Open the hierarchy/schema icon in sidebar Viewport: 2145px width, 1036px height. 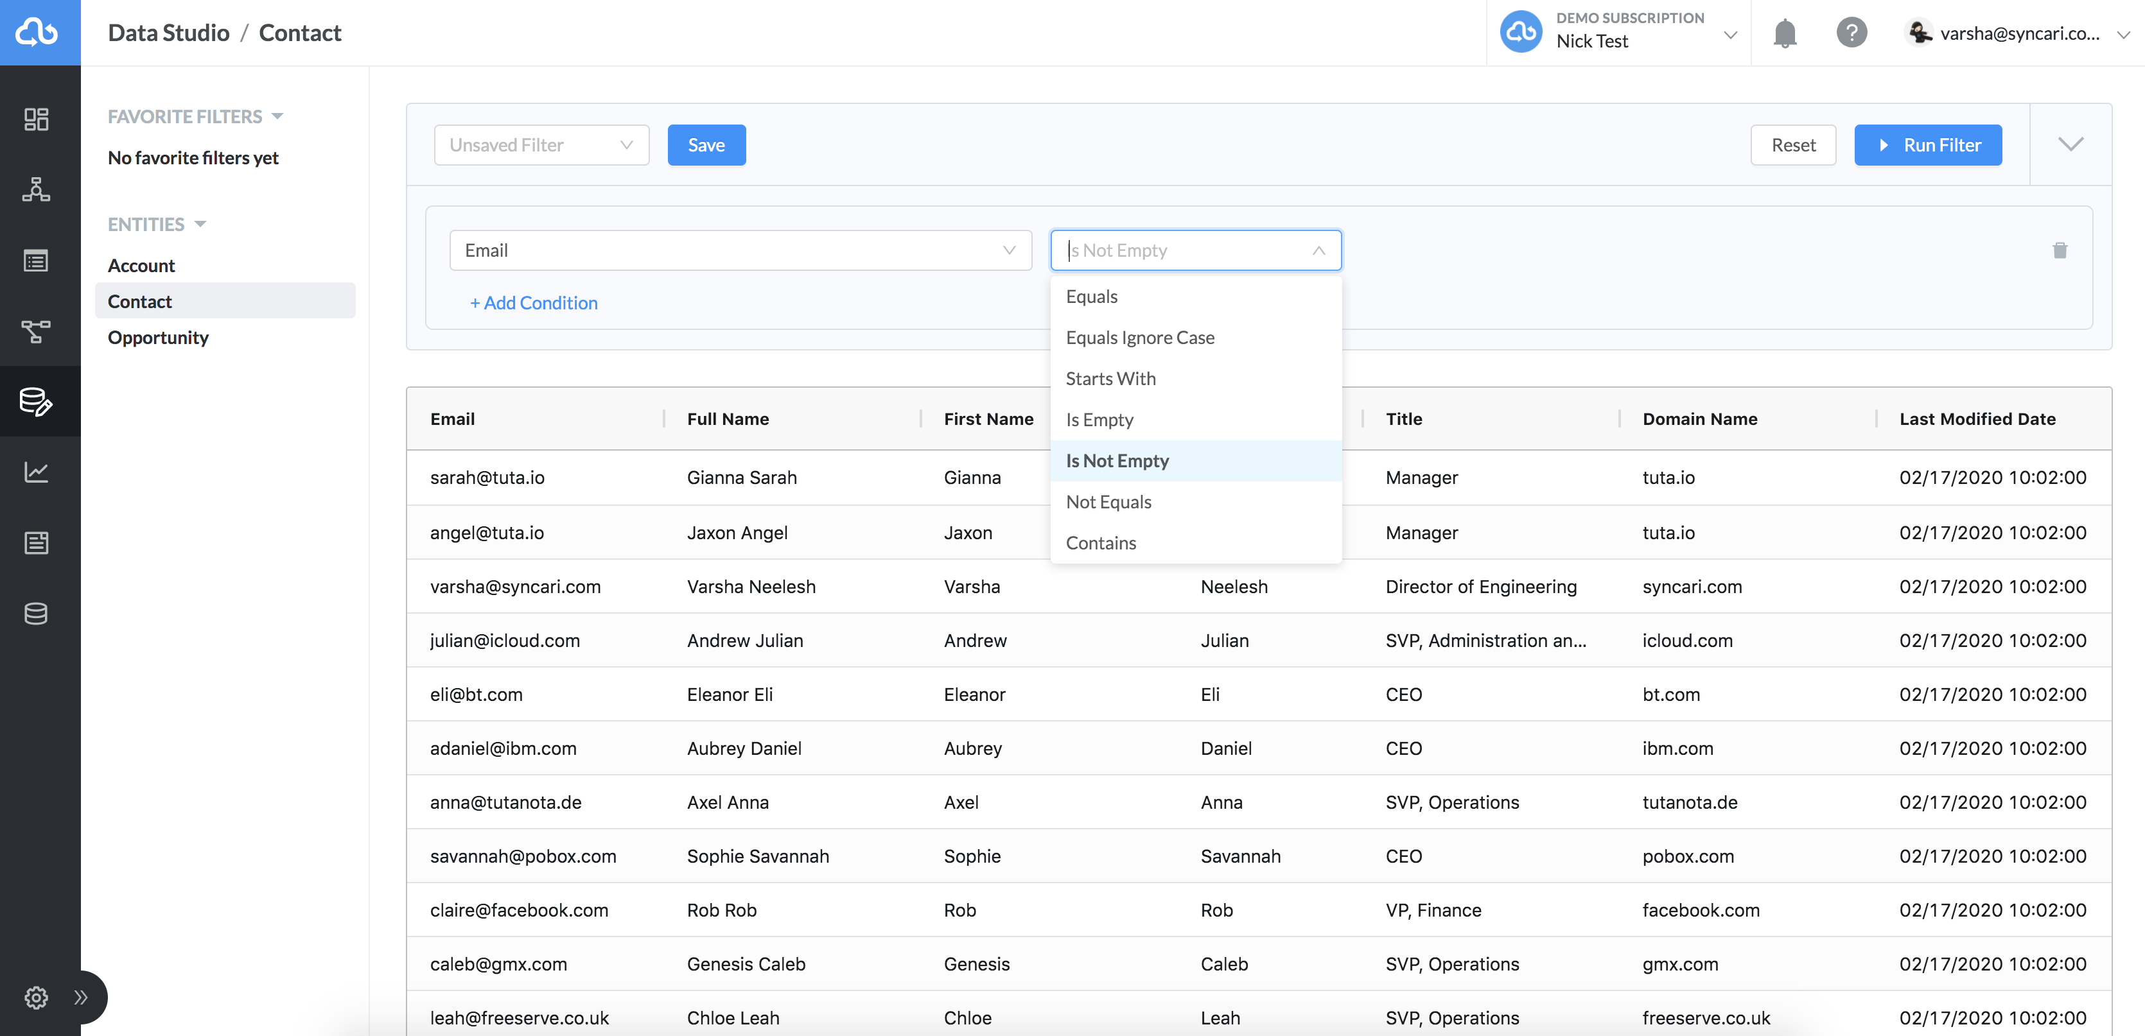pyautogui.click(x=36, y=190)
